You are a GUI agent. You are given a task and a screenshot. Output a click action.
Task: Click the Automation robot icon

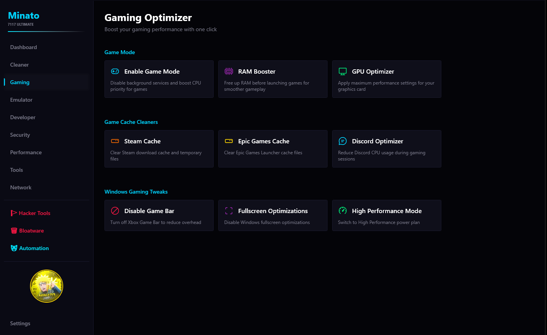click(14, 248)
